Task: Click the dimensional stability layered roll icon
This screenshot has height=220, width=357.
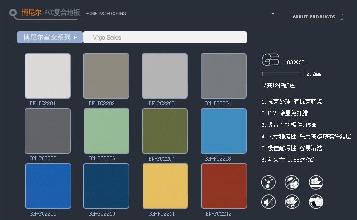Action: click(x=315, y=182)
